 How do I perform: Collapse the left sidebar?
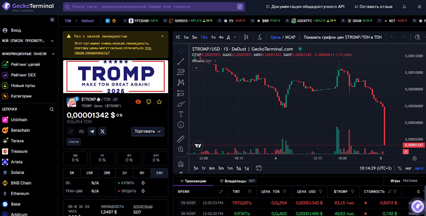pyautogui.click(x=52, y=20)
